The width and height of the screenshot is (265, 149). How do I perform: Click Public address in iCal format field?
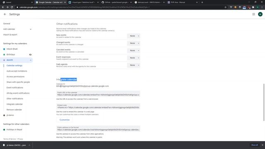coord(98,129)
